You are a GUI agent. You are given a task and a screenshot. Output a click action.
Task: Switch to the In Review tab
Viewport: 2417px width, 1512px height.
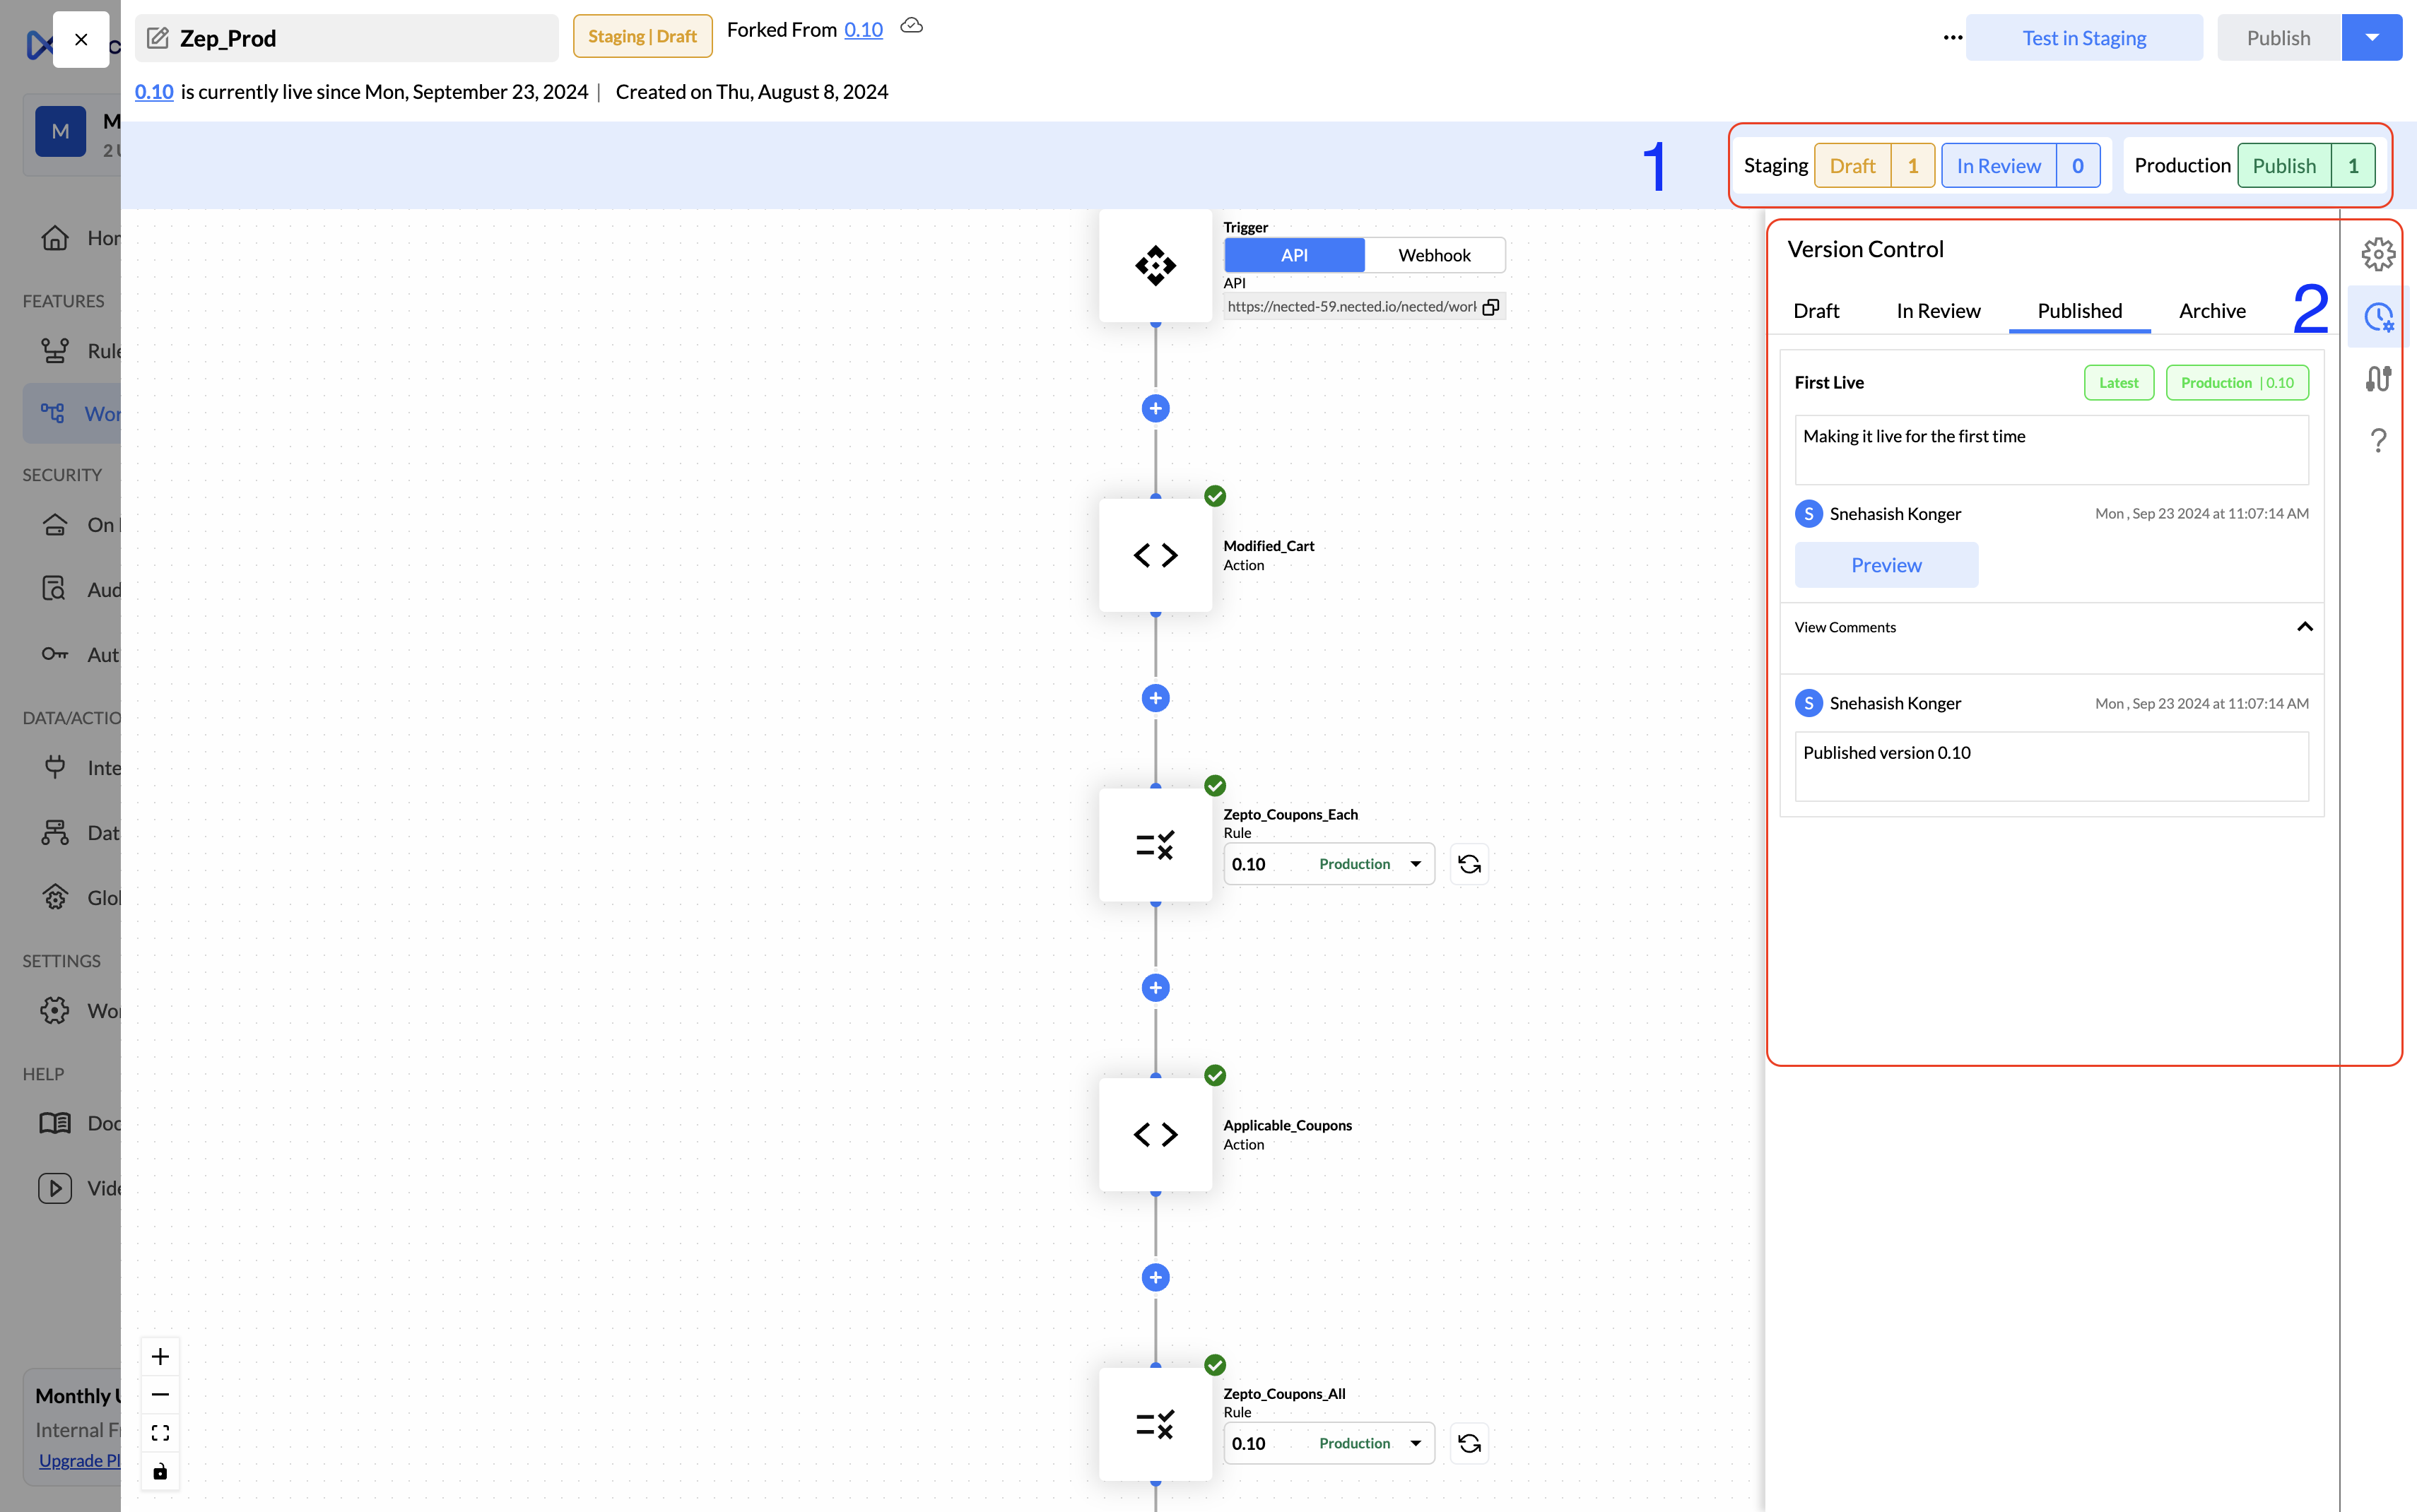coord(1938,311)
